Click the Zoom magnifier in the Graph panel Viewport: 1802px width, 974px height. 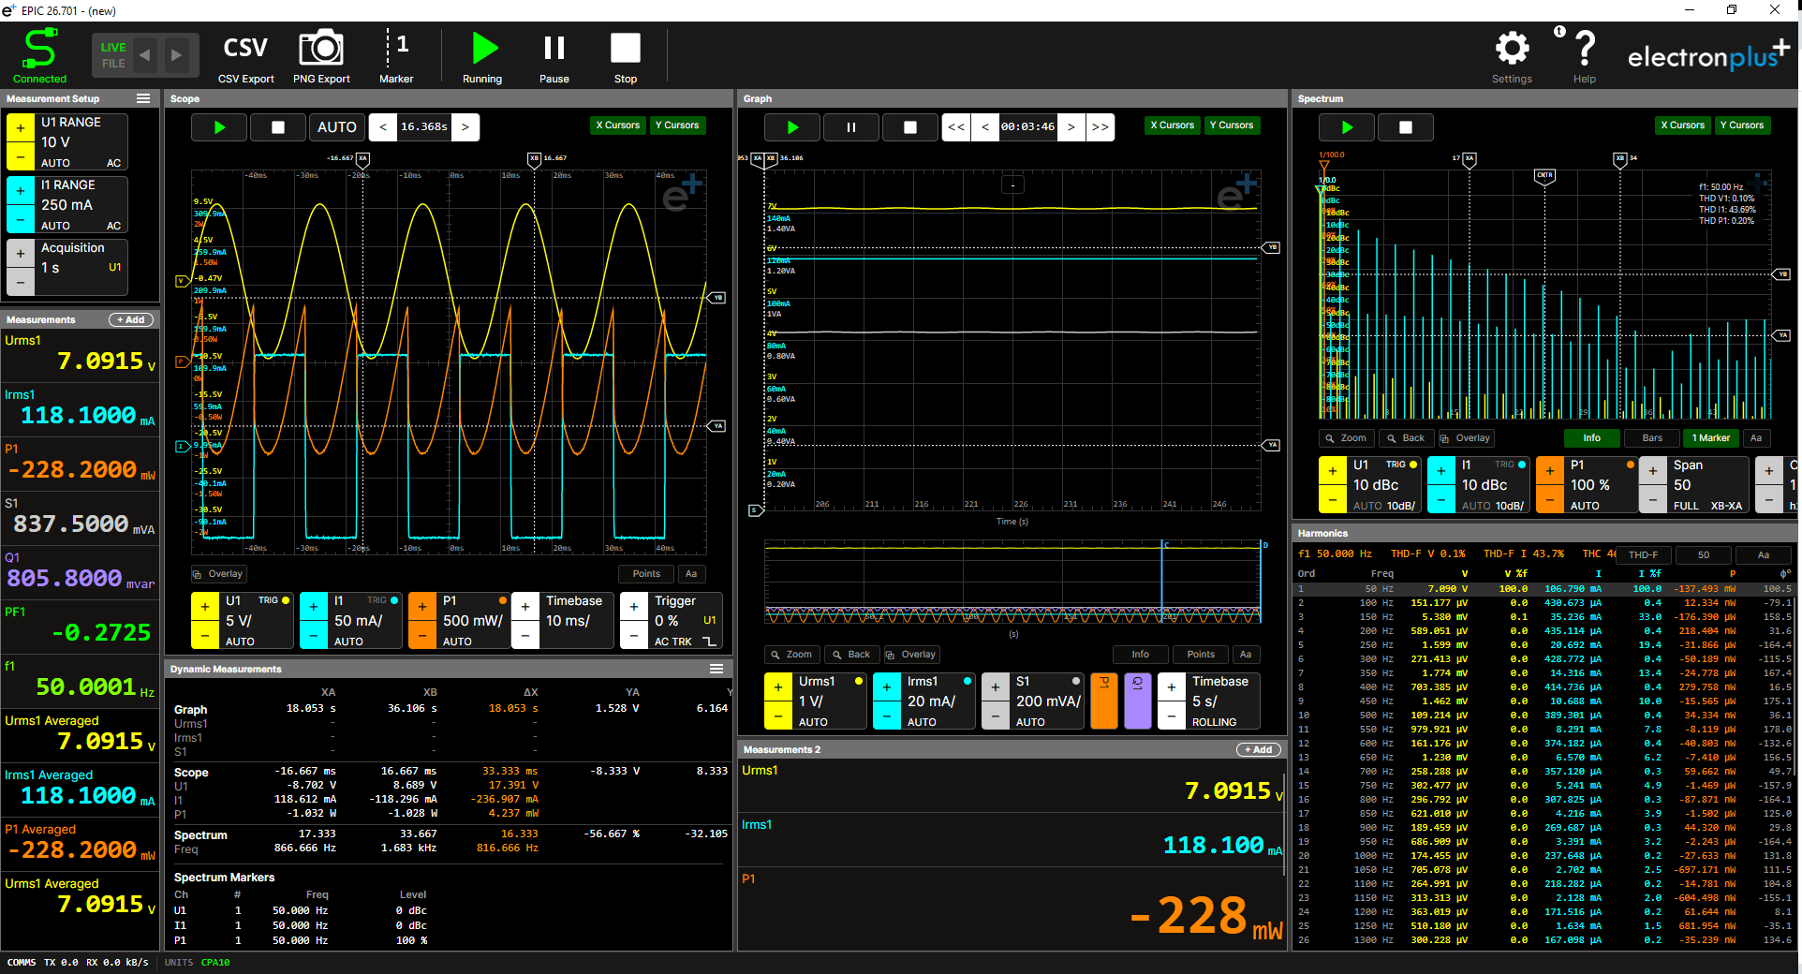tap(792, 655)
